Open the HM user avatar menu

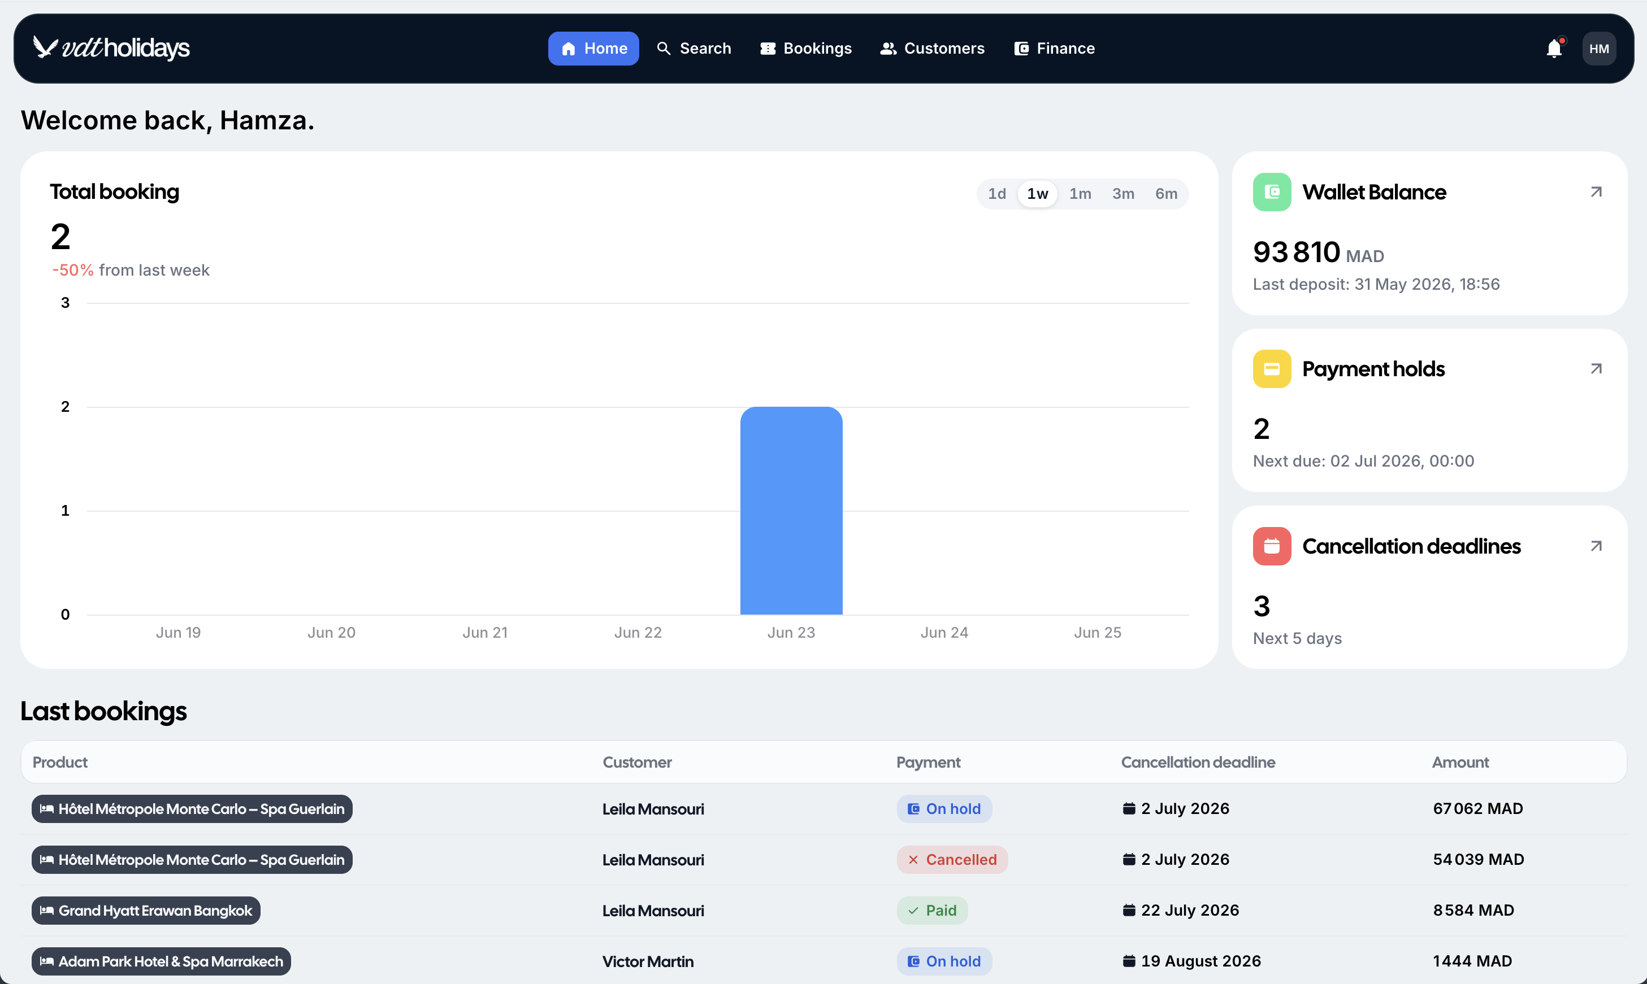click(1598, 49)
